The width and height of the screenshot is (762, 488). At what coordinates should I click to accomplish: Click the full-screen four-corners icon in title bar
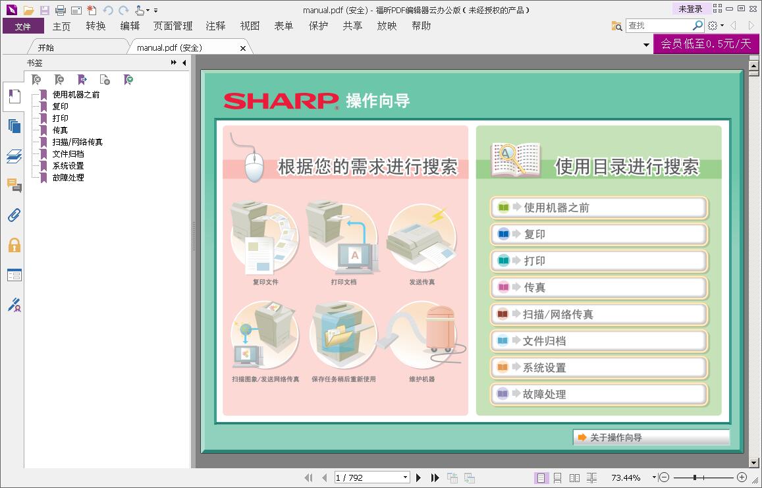pos(717,9)
